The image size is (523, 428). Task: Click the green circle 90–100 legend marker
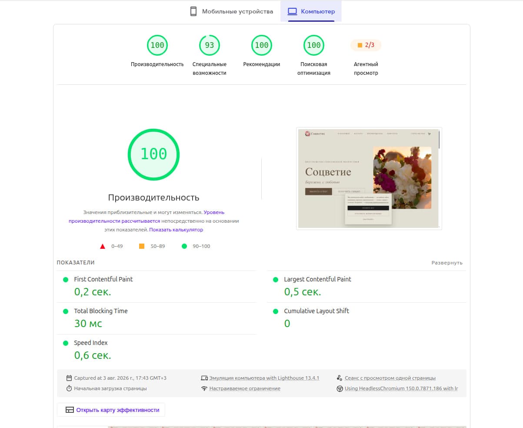[184, 246]
